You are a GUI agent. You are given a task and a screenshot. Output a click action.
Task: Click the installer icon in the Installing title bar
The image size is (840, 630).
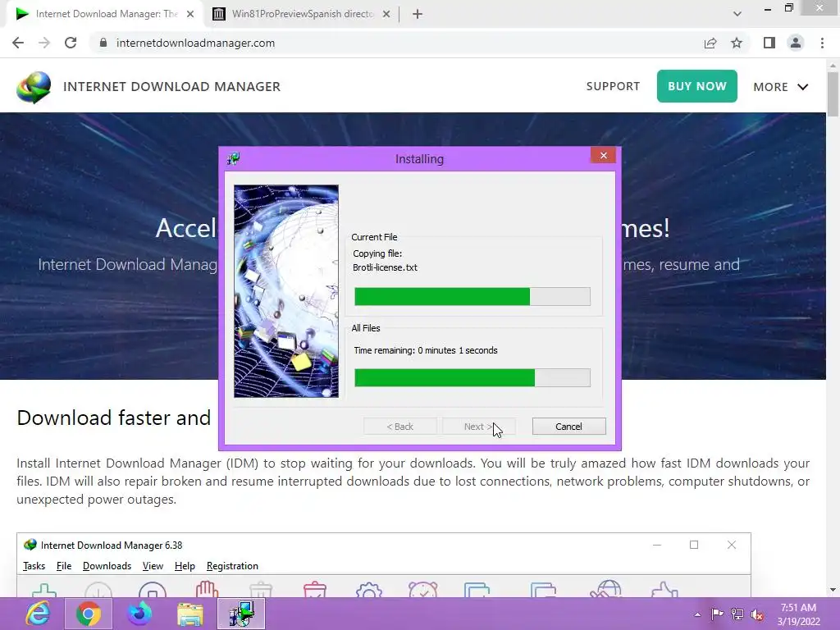pos(234,158)
